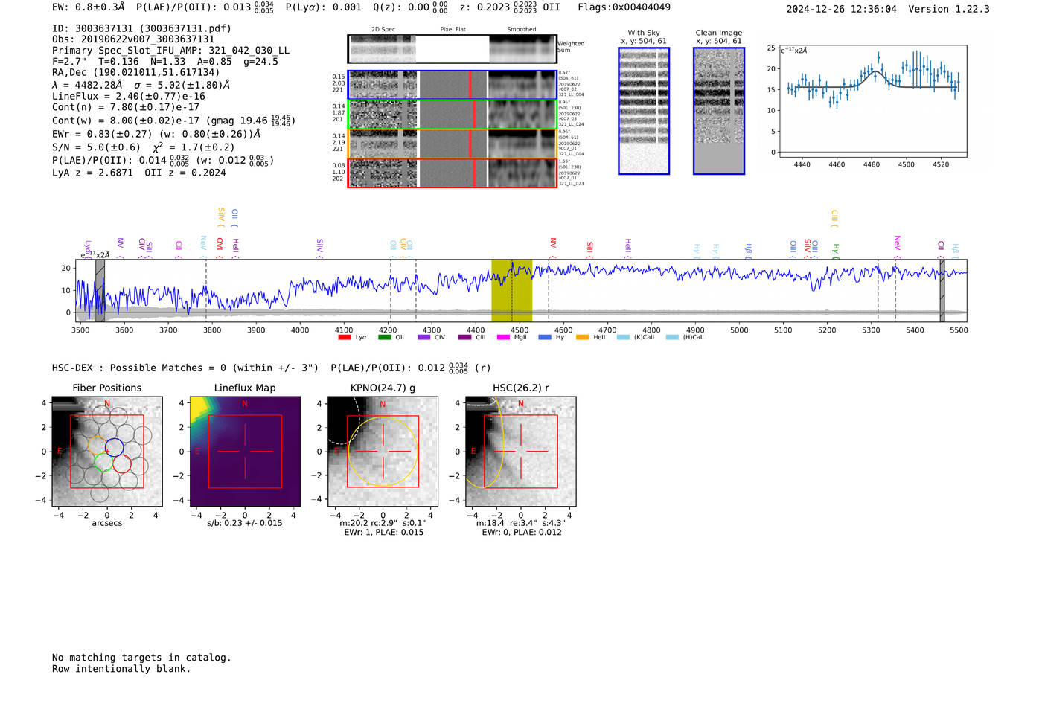
Task: Click the orange fiber circle in Fiber Positions
Action: coord(98,446)
